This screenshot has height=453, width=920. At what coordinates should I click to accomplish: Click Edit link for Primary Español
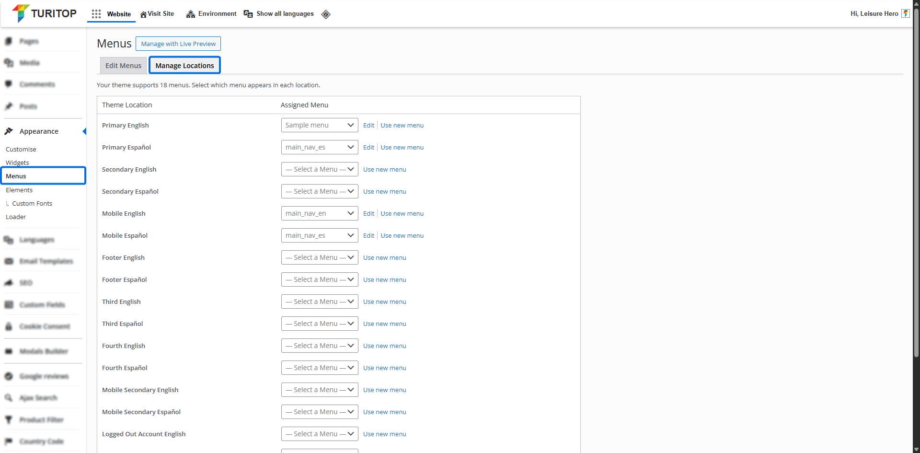coord(368,147)
